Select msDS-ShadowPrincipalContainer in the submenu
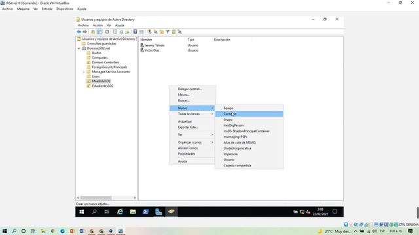This screenshot has width=419, height=235. (249, 131)
